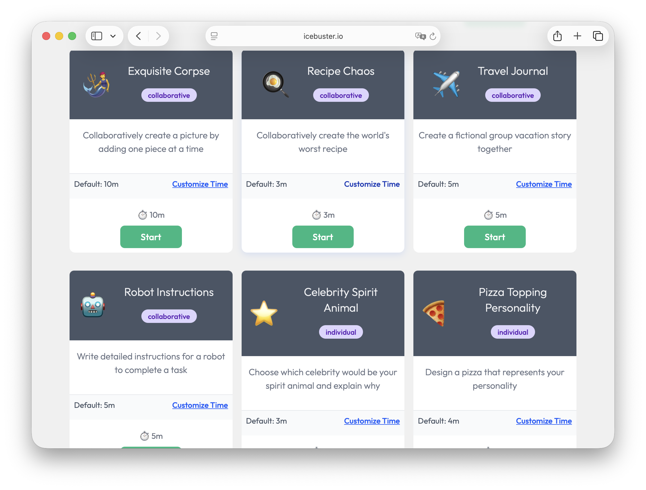Customize Time for Recipe Chaos
This screenshot has height=490, width=646.
point(371,184)
